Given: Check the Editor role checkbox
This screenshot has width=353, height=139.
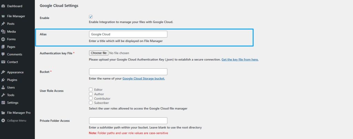Looking at the screenshot, I should tap(91, 89).
